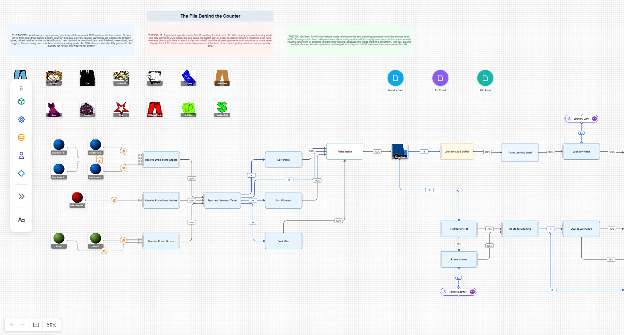Screen dimensions: 624x335
Task: Select the Coat garment entity icon
Action: coord(87,78)
